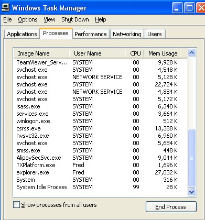Image resolution: width=205 pixels, height=220 pixels.
Task: Select svchost.exe using 4,884 K
Action: [x=100, y=92]
